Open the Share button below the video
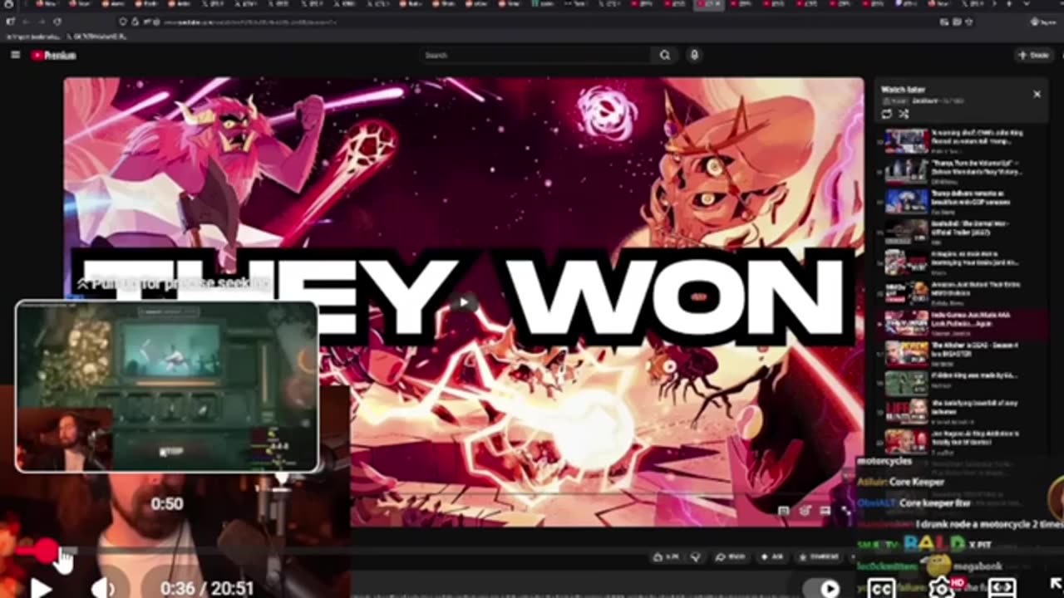Image resolution: width=1064 pixels, height=598 pixels. point(731,556)
